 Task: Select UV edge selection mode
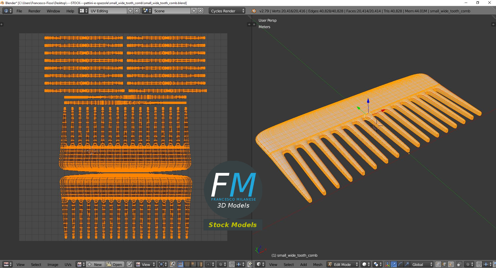click(187, 264)
